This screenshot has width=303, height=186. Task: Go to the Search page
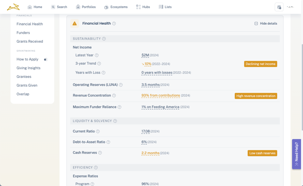point(59,7)
